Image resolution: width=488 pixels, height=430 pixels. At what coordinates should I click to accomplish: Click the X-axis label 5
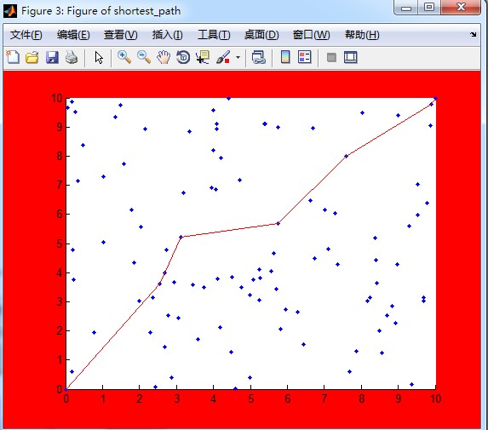[251, 399]
